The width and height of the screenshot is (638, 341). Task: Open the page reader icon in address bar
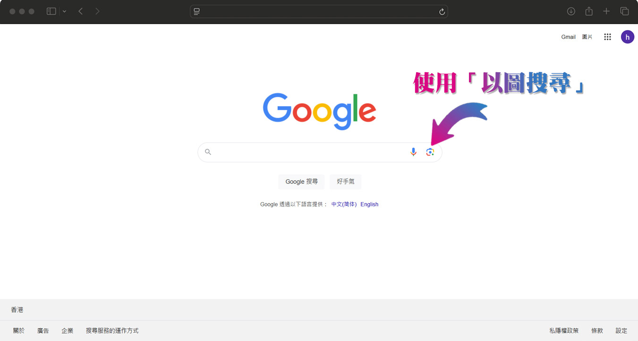click(197, 12)
